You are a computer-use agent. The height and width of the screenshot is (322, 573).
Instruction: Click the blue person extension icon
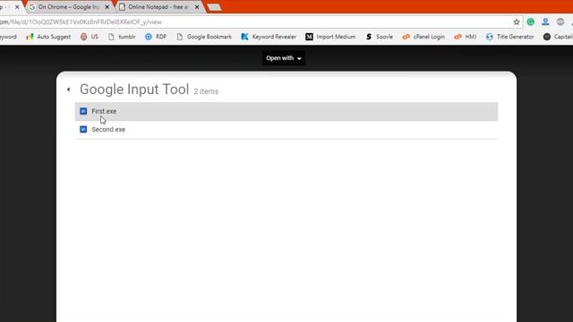click(x=545, y=22)
